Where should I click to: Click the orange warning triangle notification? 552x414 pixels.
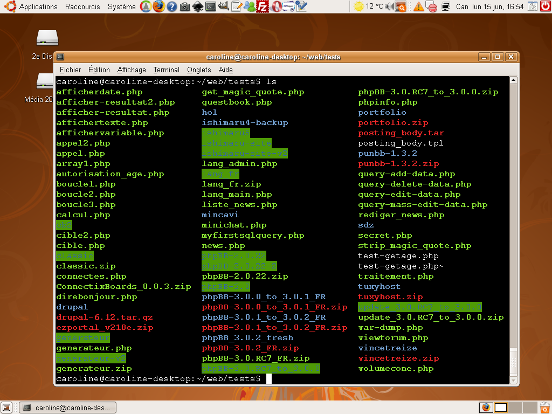click(418, 6)
